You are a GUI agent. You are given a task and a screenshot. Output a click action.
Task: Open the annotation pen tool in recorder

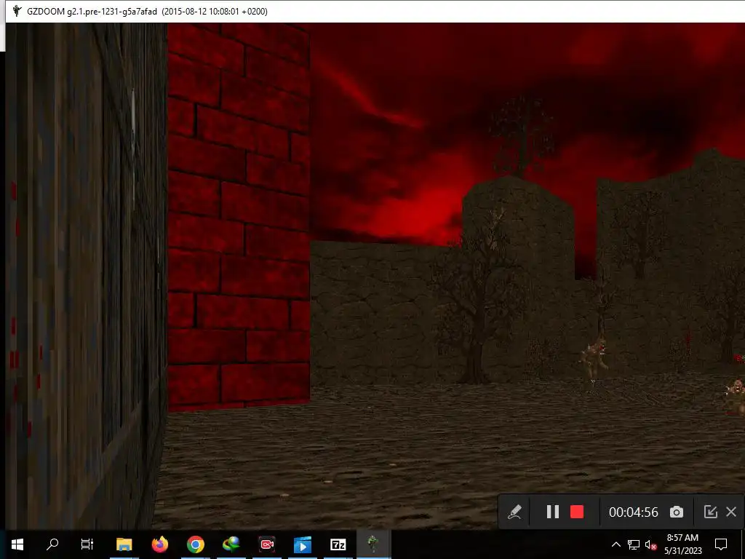tap(514, 512)
